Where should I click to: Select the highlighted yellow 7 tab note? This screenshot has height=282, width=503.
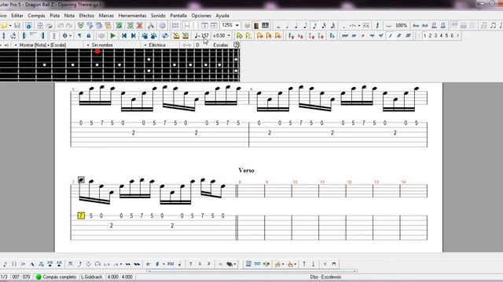tap(81, 215)
